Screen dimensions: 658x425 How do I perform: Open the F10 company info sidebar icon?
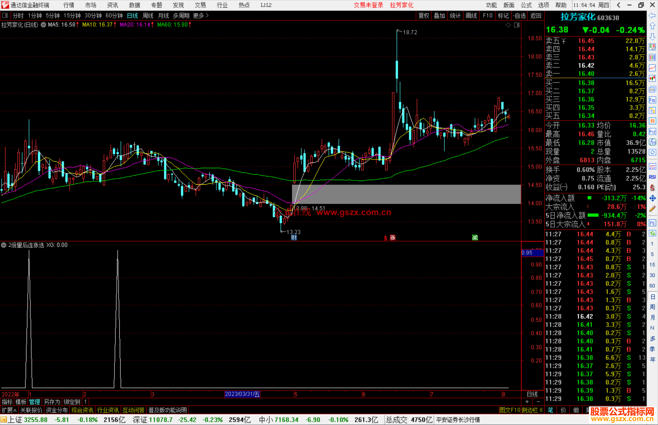tap(652, 100)
